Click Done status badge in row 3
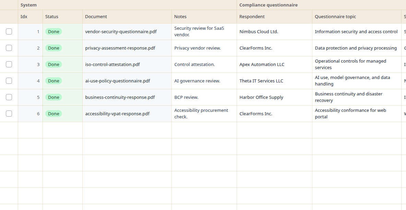 [x=53, y=64]
